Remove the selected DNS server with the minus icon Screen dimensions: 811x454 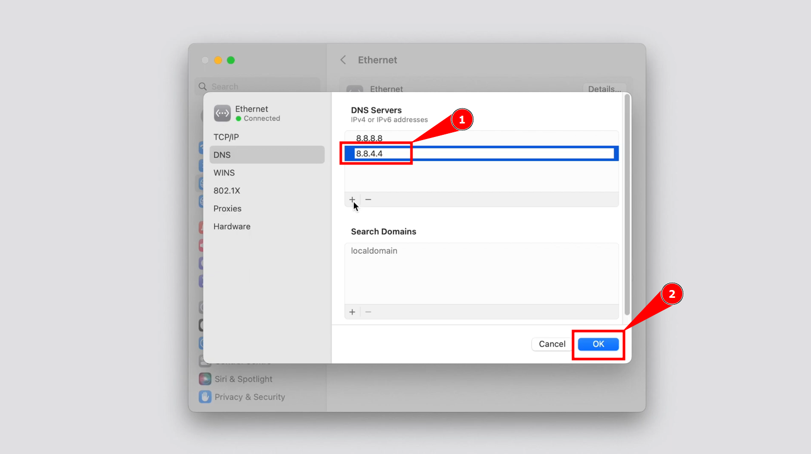click(368, 199)
